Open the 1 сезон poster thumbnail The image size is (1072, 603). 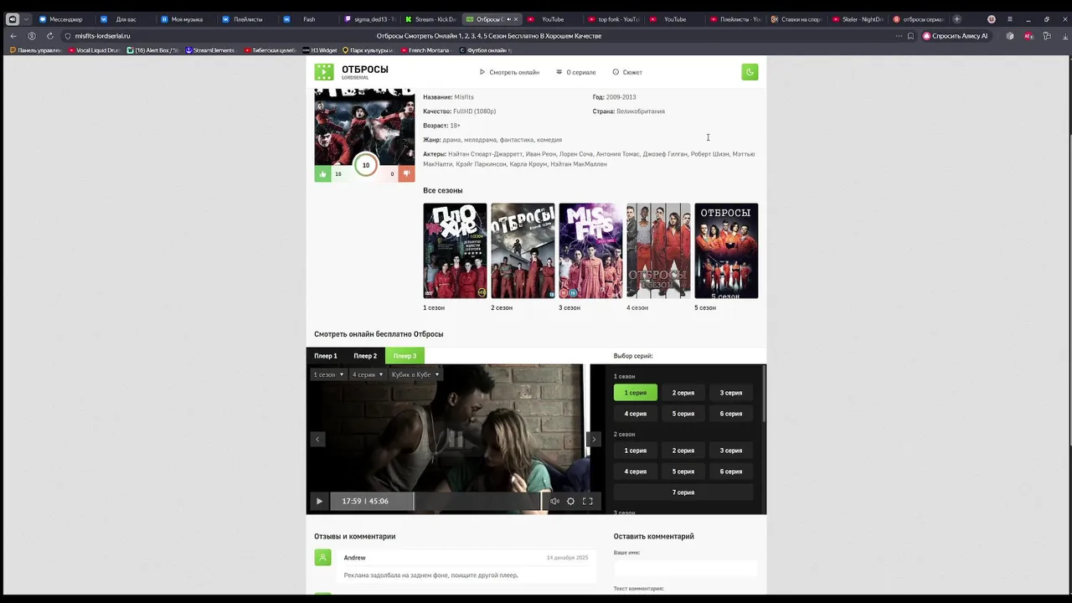pos(455,250)
